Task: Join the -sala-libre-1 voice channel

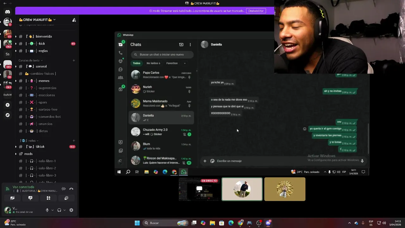Action: click(x=47, y=161)
